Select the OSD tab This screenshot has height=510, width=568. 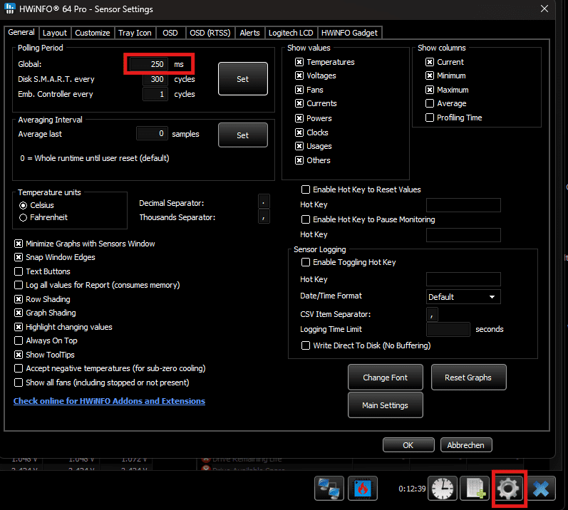pos(170,33)
